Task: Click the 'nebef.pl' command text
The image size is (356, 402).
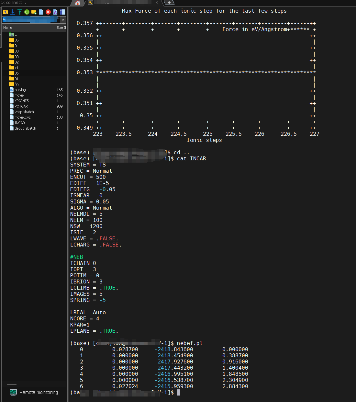Action: 190,343
